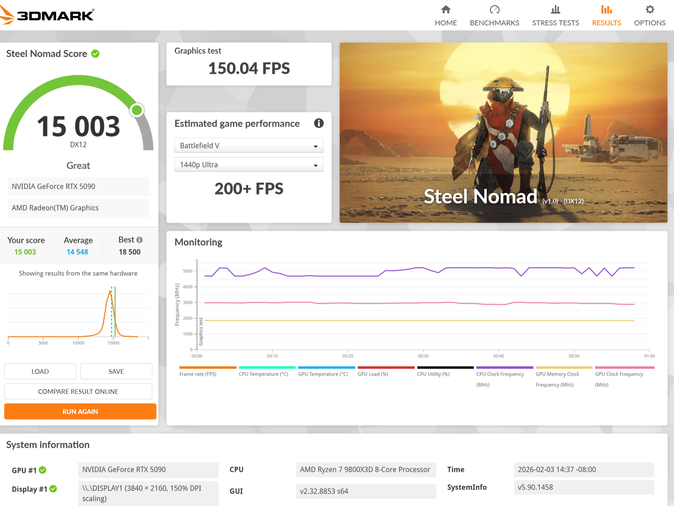Click the LOAD button

coord(40,371)
